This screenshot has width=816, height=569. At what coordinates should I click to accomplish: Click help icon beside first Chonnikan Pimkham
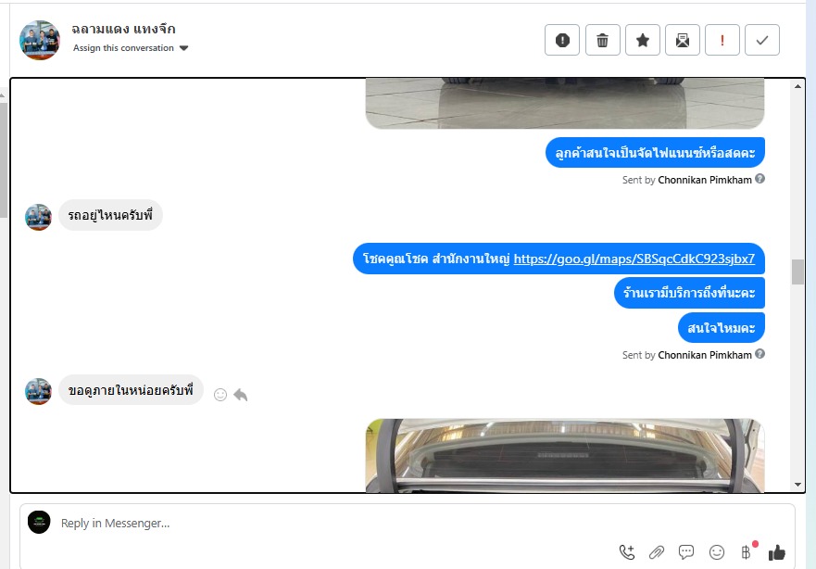pyautogui.click(x=760, y=179)
